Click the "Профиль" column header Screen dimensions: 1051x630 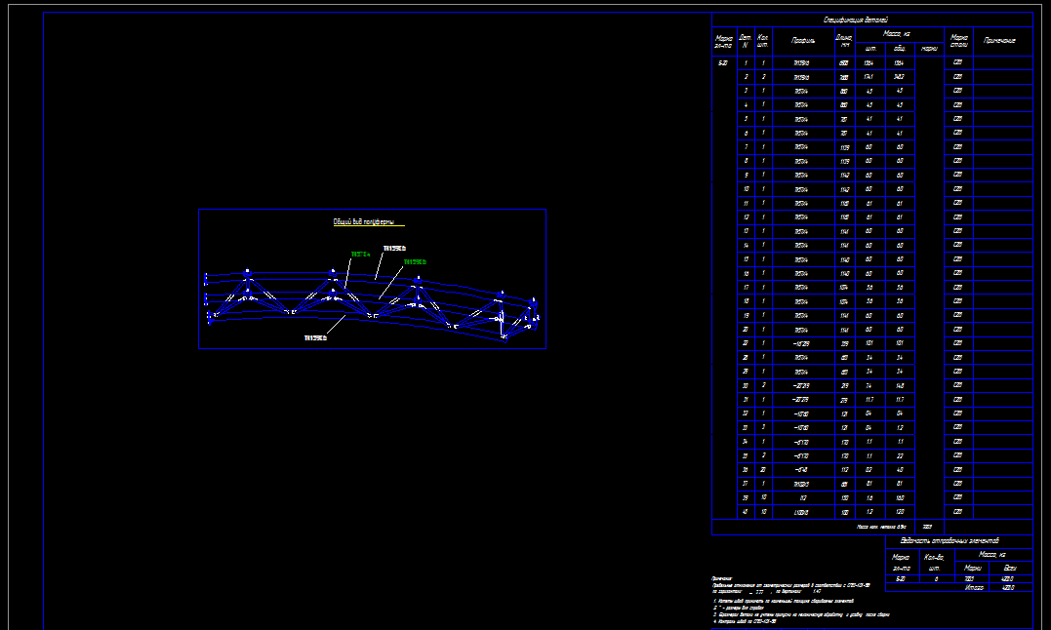[x=803, y=41]
